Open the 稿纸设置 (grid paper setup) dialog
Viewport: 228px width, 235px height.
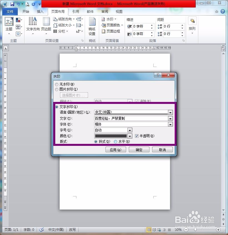point(92,26)
